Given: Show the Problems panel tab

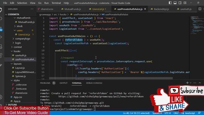Looking at the screenshot, I should 45,83.
